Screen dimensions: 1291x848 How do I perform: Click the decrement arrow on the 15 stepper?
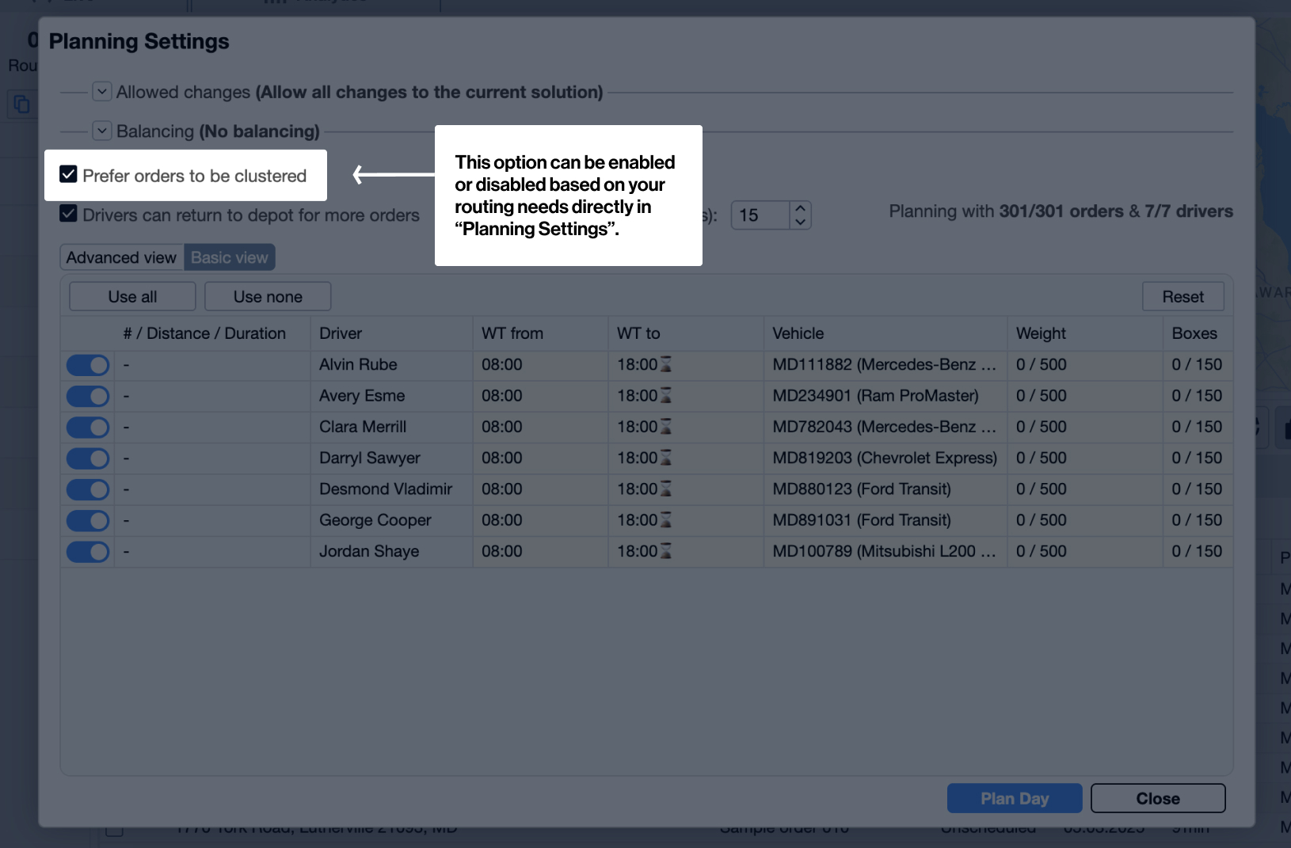(799, 222)
